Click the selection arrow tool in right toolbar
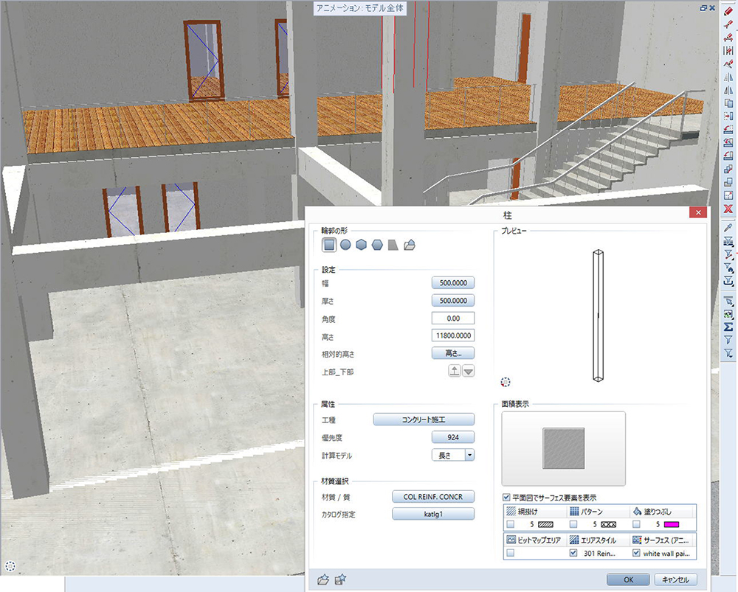 (x=728, y=301)
